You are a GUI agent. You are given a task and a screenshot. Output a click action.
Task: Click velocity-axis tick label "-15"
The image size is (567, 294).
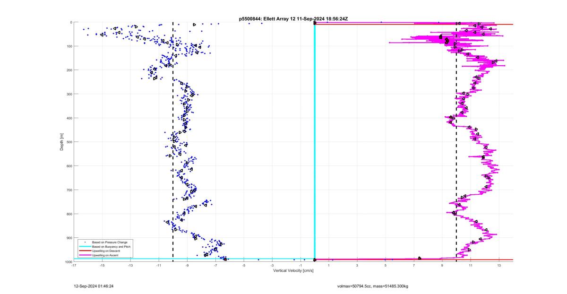coord(102,265)
